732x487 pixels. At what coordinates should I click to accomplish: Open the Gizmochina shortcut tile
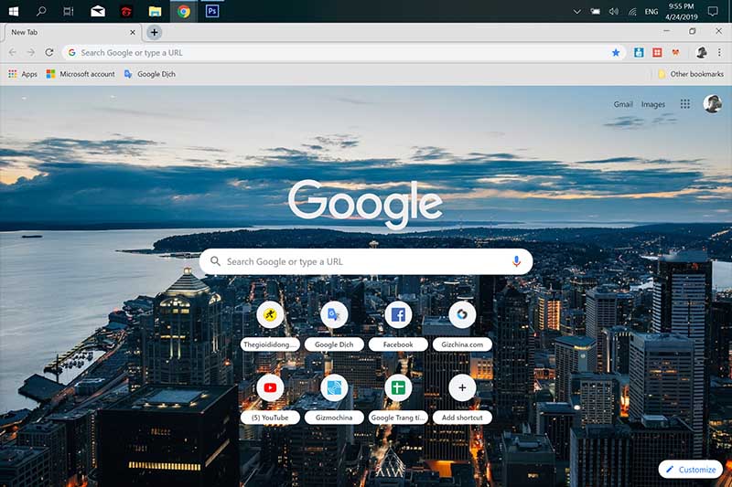(334, 399)
